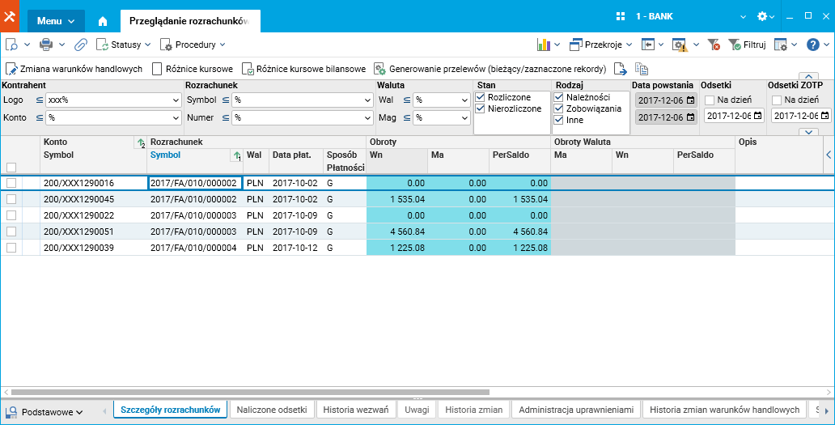Toggle the Inne checkbox
This screenshot has height=425, width=835.
(558, 120)
